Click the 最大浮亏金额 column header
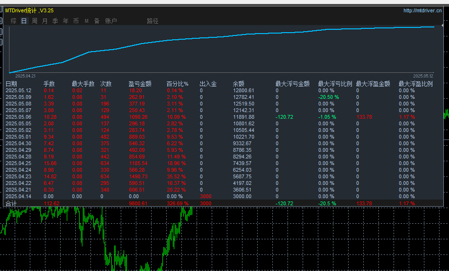 [292, 84]
